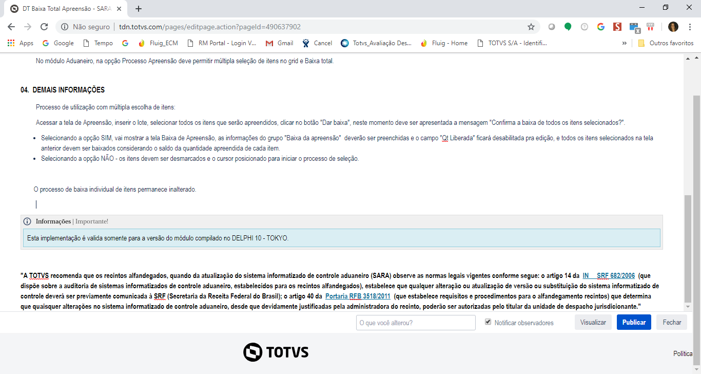Click the 'Selecionando a opção NÃO' bullet text
The width and height of the screenshot is (701, 374).
200,159
